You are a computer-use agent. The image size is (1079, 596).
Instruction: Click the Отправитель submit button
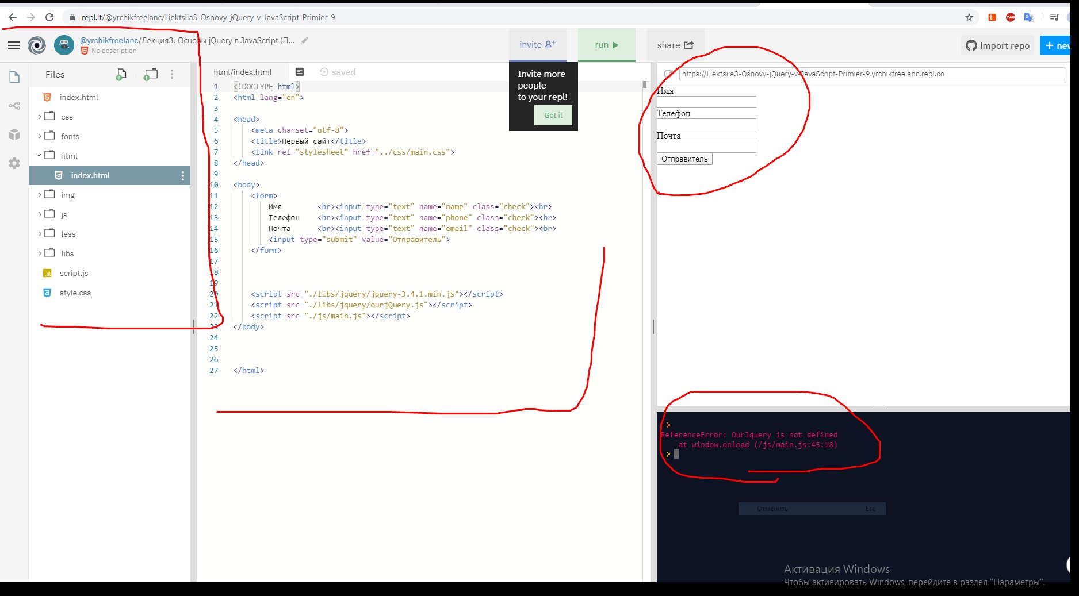coord(684,159)
